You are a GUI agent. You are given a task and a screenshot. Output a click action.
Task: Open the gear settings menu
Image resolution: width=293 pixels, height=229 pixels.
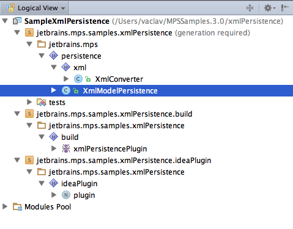coord(270,8)
